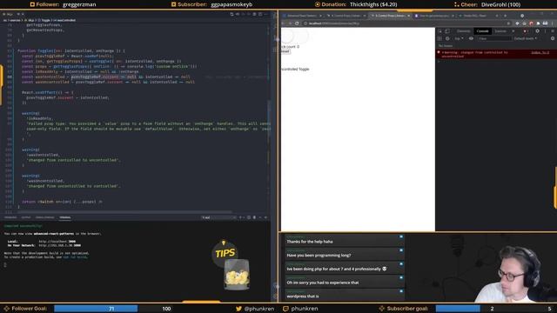This screenshot has height=313, width=557.
Task: Activate the DevTools inspect element picker
Action: pos(440,31)
